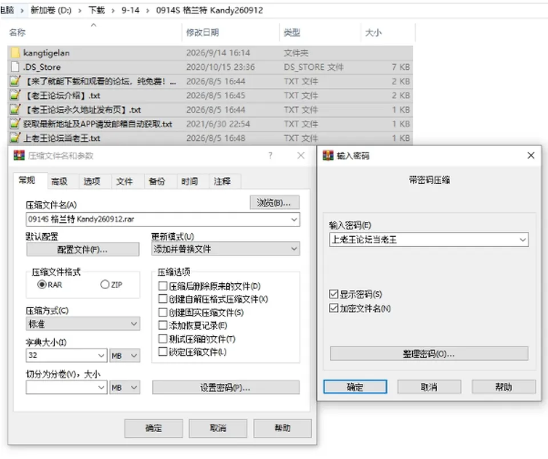Click WinRAR icon in 输入密码 title bar

click(x=328, y=155)
